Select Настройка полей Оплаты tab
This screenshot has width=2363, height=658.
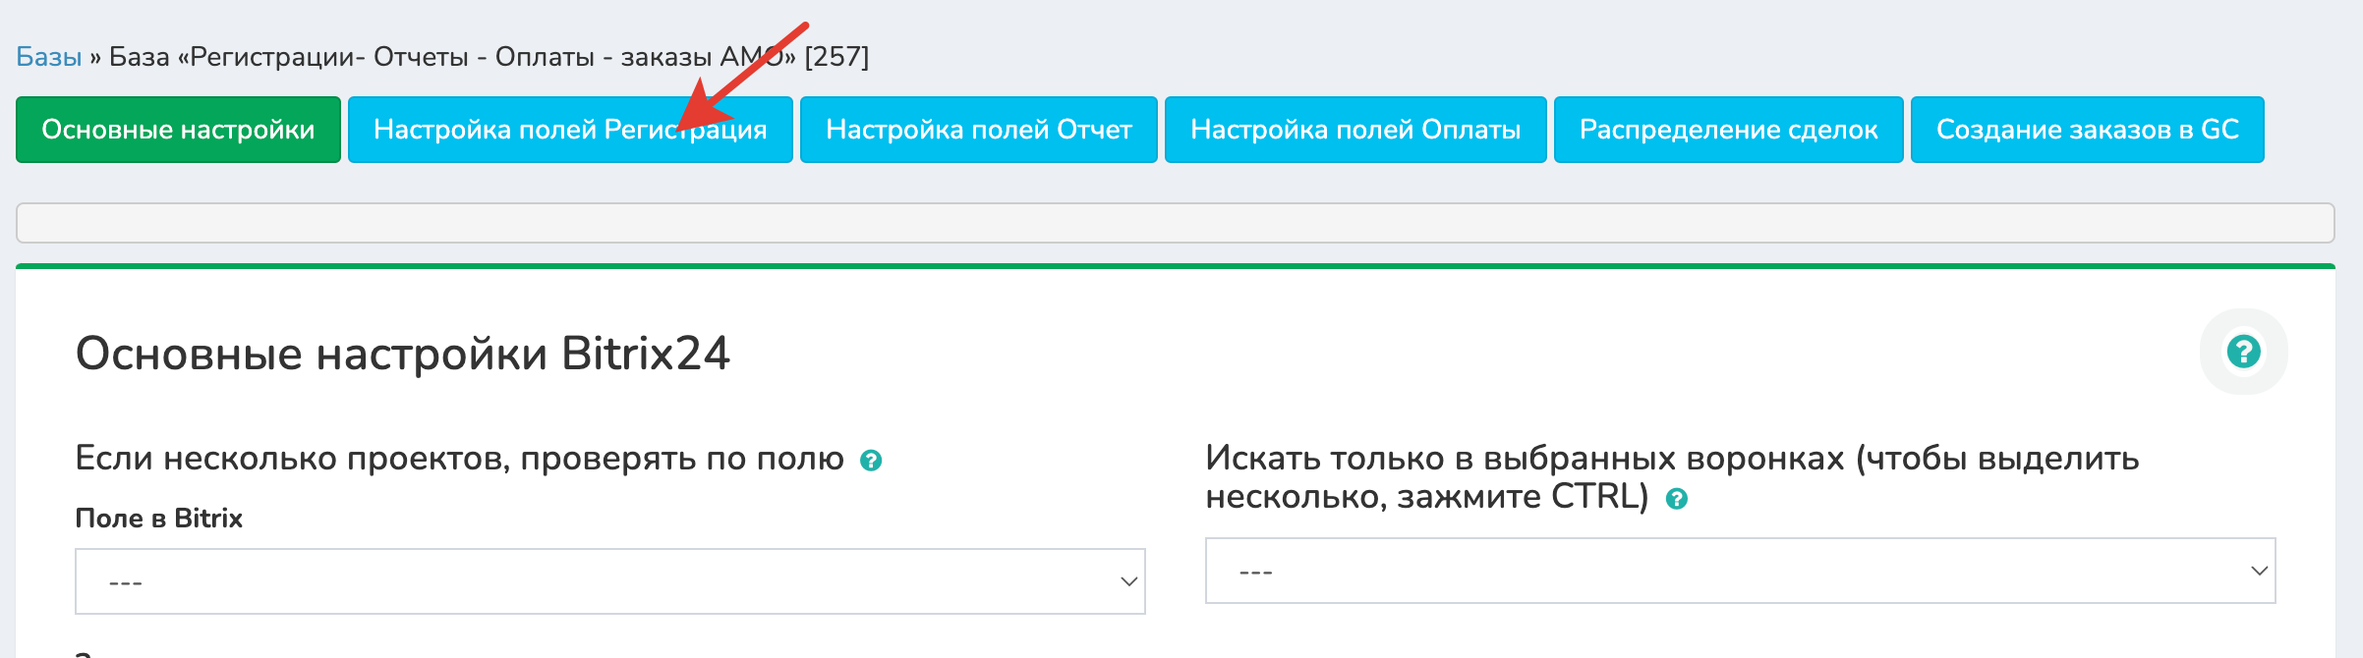click(x=1355, y=130)
